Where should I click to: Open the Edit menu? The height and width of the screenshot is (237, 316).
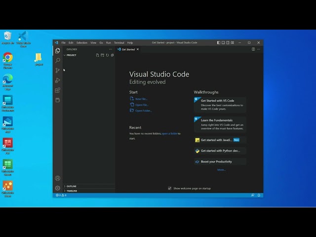[71, 42]
